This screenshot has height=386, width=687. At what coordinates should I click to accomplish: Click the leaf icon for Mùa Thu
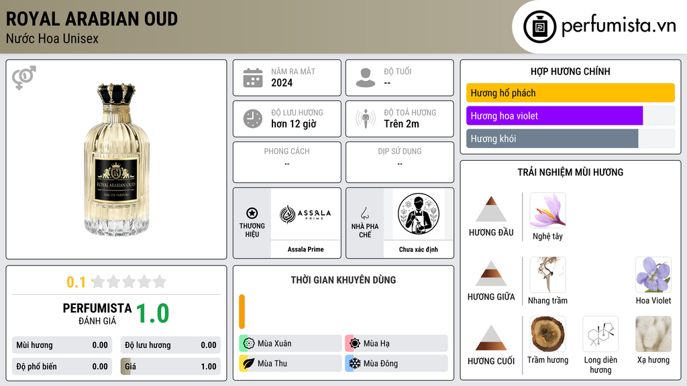(x=249, y=363)
